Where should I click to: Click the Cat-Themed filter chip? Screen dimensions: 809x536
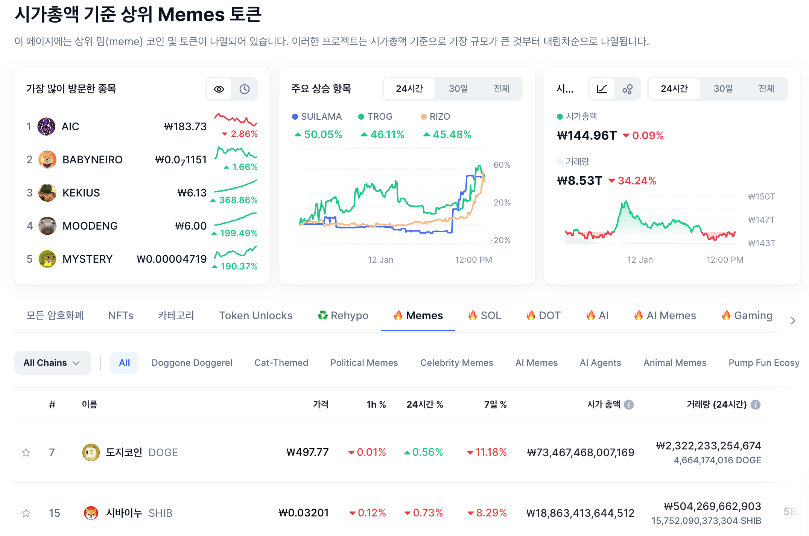[281, 362]
